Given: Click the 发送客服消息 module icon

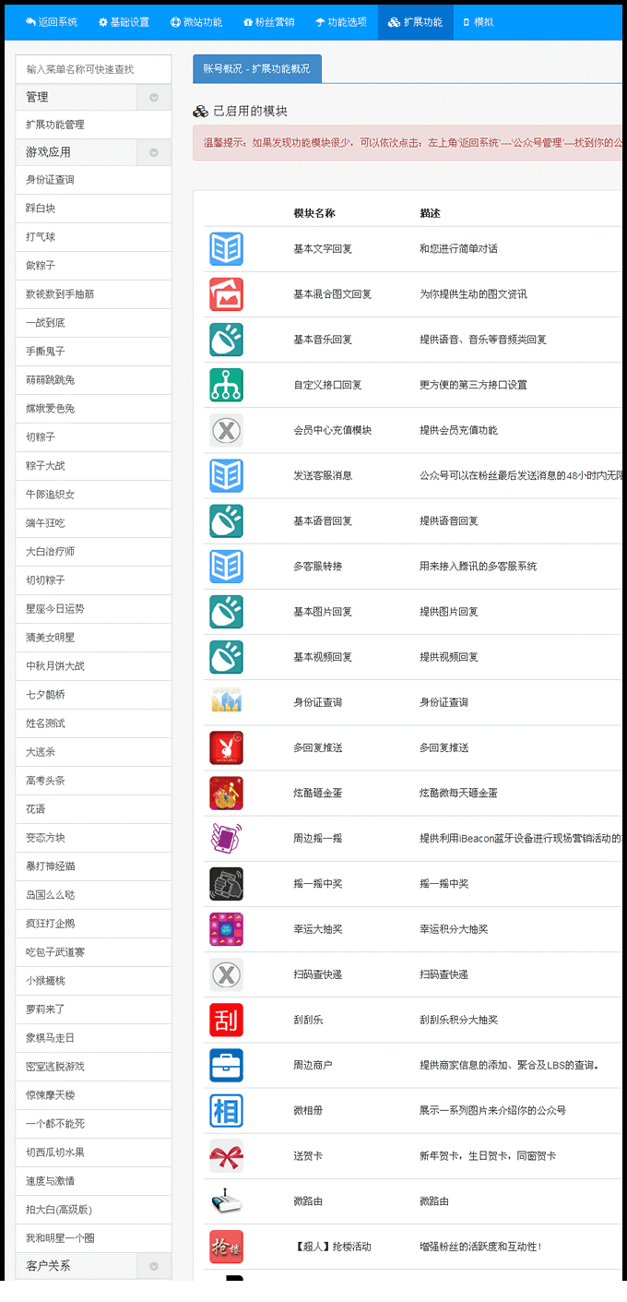Looking at the screenshot, I should 226,475.
